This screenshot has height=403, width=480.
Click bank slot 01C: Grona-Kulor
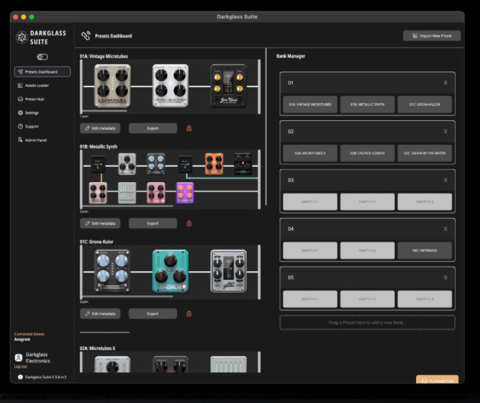pyautogui.click(x=425, y=104)
